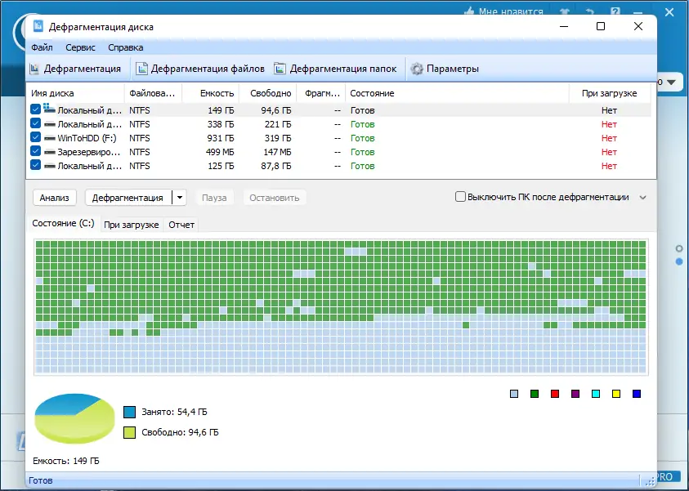Image resolution: width=689 pixels, height=491 pixels.
Task: Uncheck the 125 ГБ local disk checkbox
Action: (36, 166)
